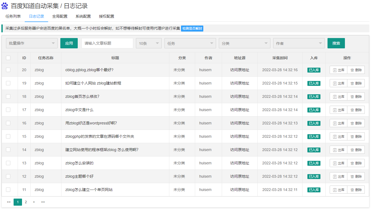Click 删除 trash button in row ID 12
This screenshot has height=210, width=371.
[356, 176]
